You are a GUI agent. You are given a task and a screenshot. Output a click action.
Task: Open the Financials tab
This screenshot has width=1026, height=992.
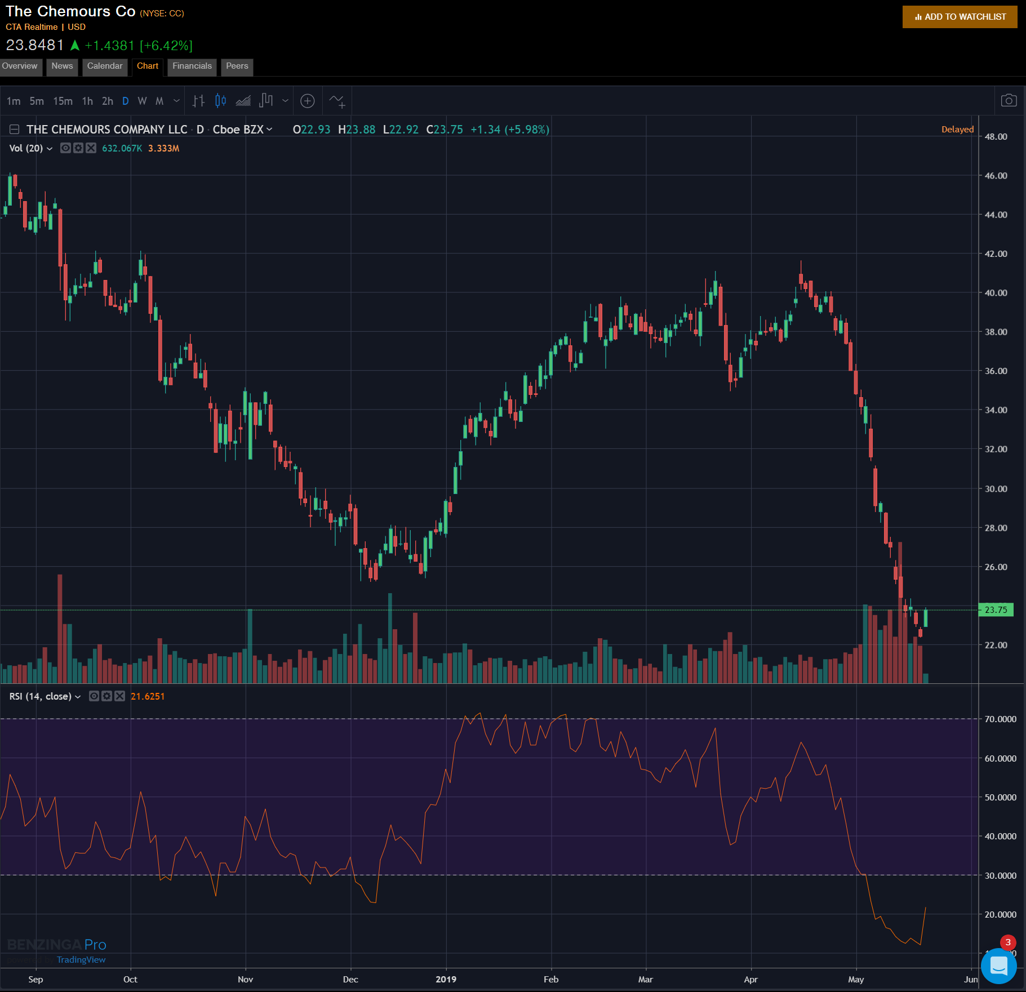(x=192, y=66)
